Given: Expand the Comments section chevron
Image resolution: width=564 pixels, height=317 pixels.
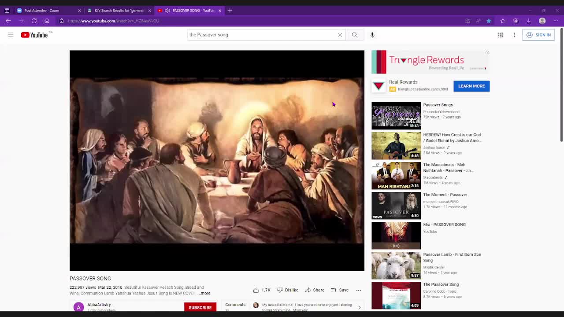Looking at the screenshot, I should [359, 307].
